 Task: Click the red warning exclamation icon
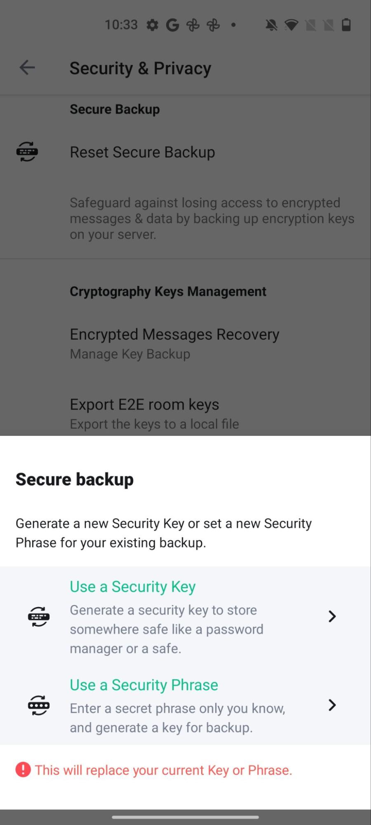(x=23, y=770)
